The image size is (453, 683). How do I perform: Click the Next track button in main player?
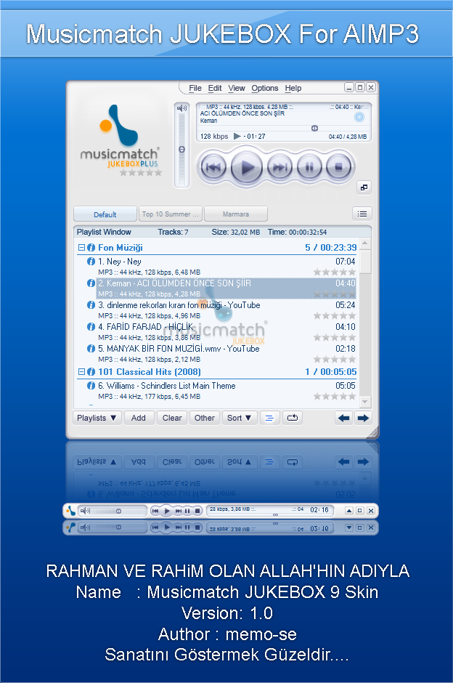click(x=279, y=167)
